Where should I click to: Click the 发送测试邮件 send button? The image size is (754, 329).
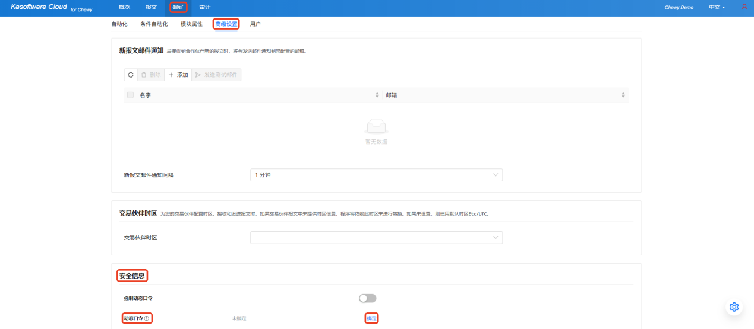[x=216, y=75]
